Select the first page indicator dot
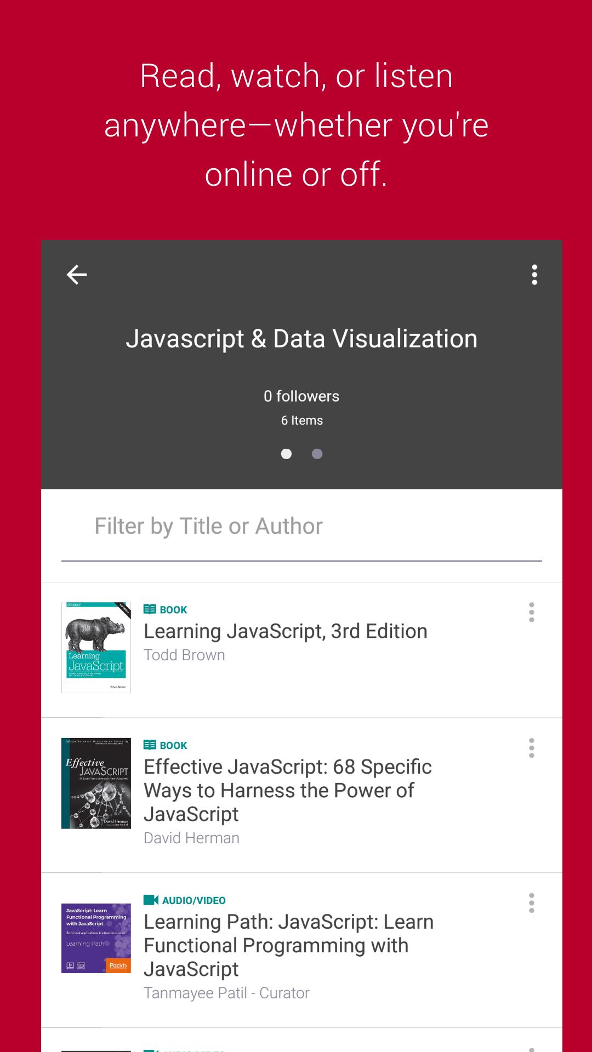 pos(286,454)
